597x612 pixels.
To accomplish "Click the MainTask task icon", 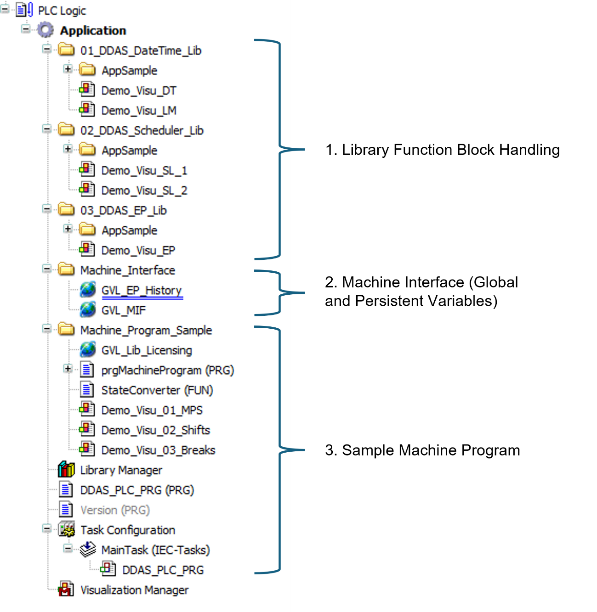I will tap(87, 549).
